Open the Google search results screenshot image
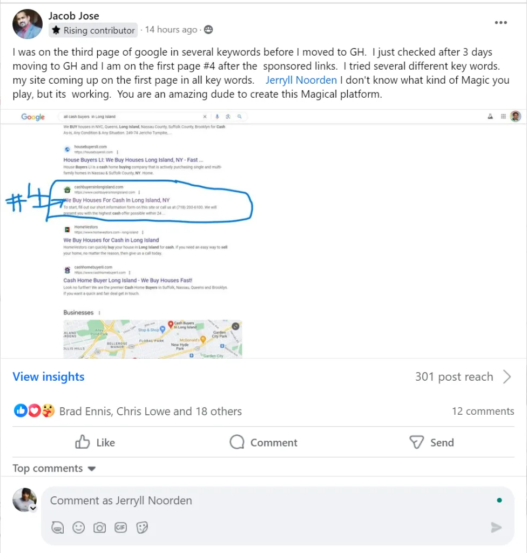Viewport: 527px width, 553px height. pos(263,234)
